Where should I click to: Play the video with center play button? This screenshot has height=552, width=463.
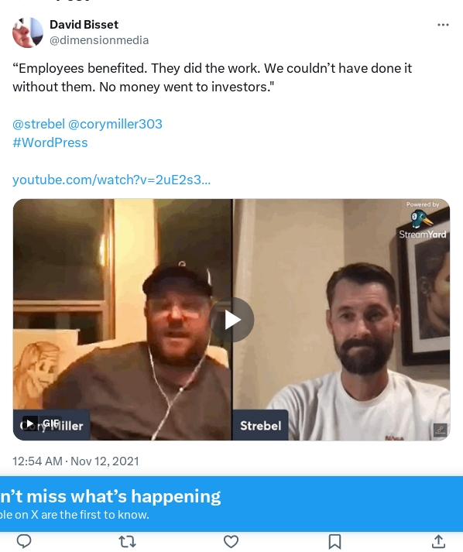tap(231, 320)
